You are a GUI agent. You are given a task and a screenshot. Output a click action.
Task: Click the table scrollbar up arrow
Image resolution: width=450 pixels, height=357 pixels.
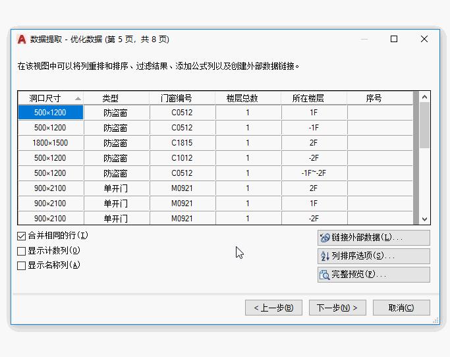point(425,97)
